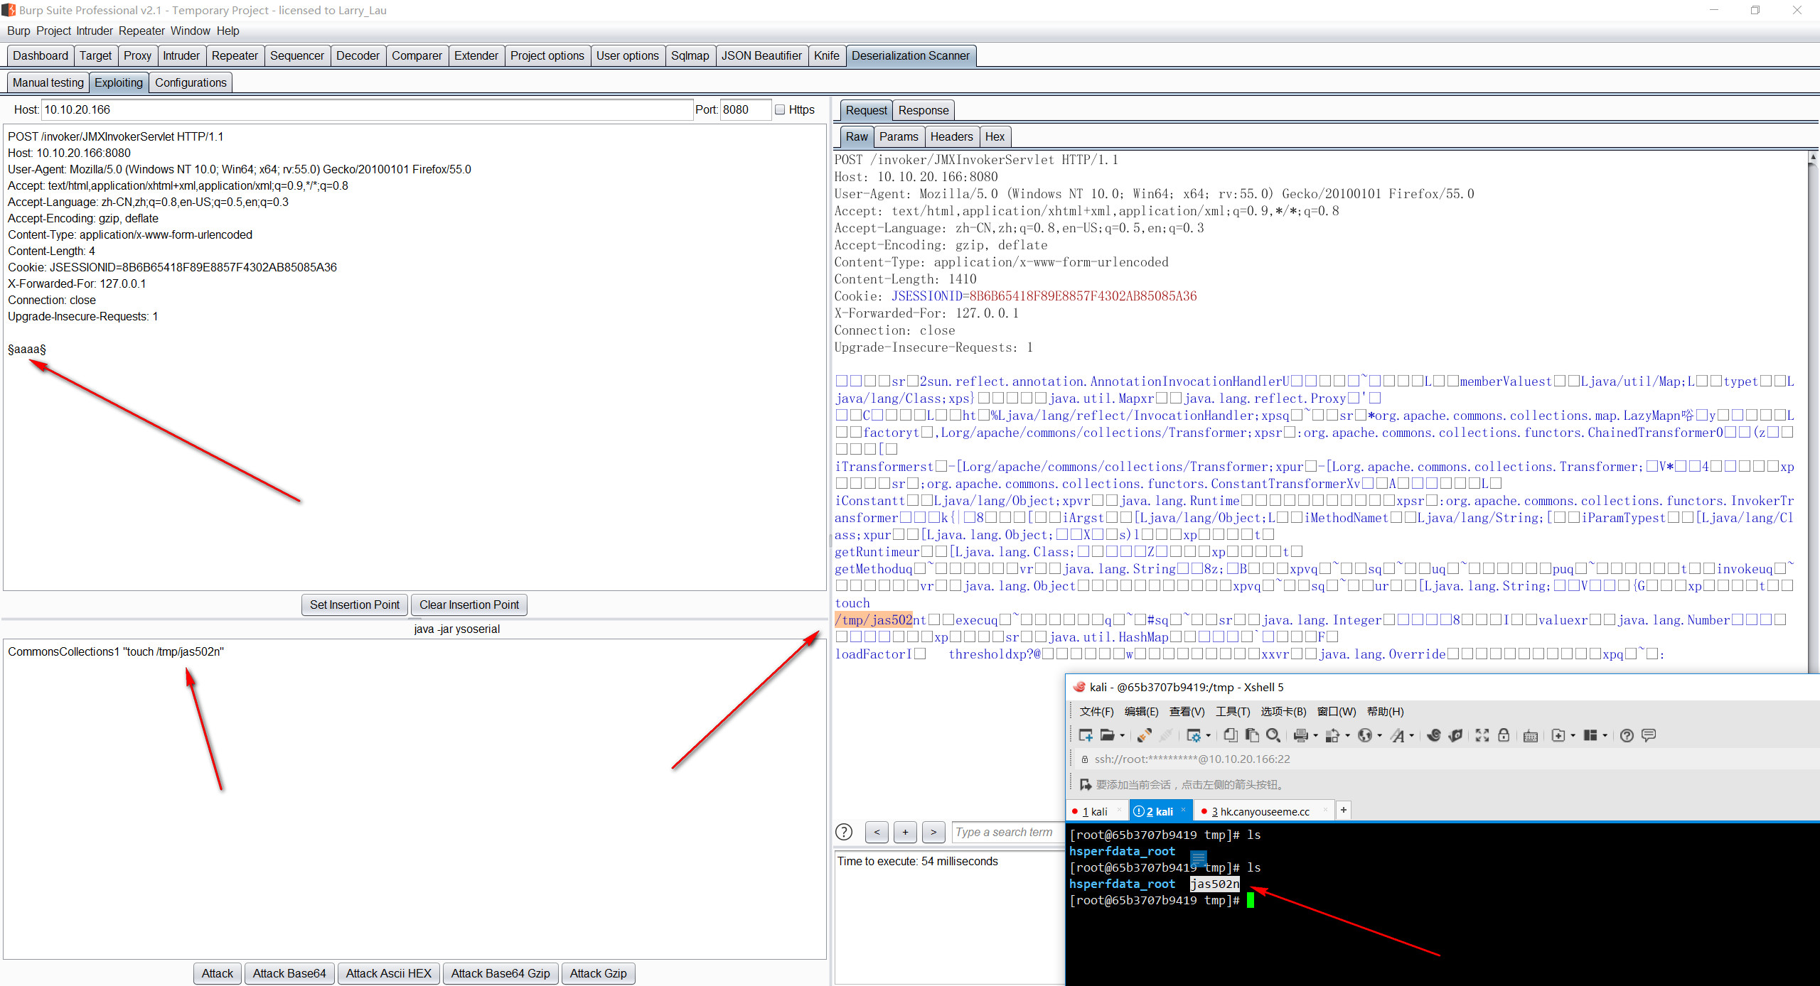This screenshot has height=986, width=1820.
Task: Switch to the Manual testing tab
Action: (48, 82)
